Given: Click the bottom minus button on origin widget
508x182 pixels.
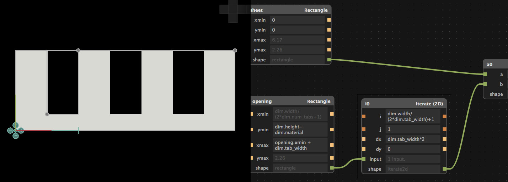Looking at the screenshot, I should point(16,136).
